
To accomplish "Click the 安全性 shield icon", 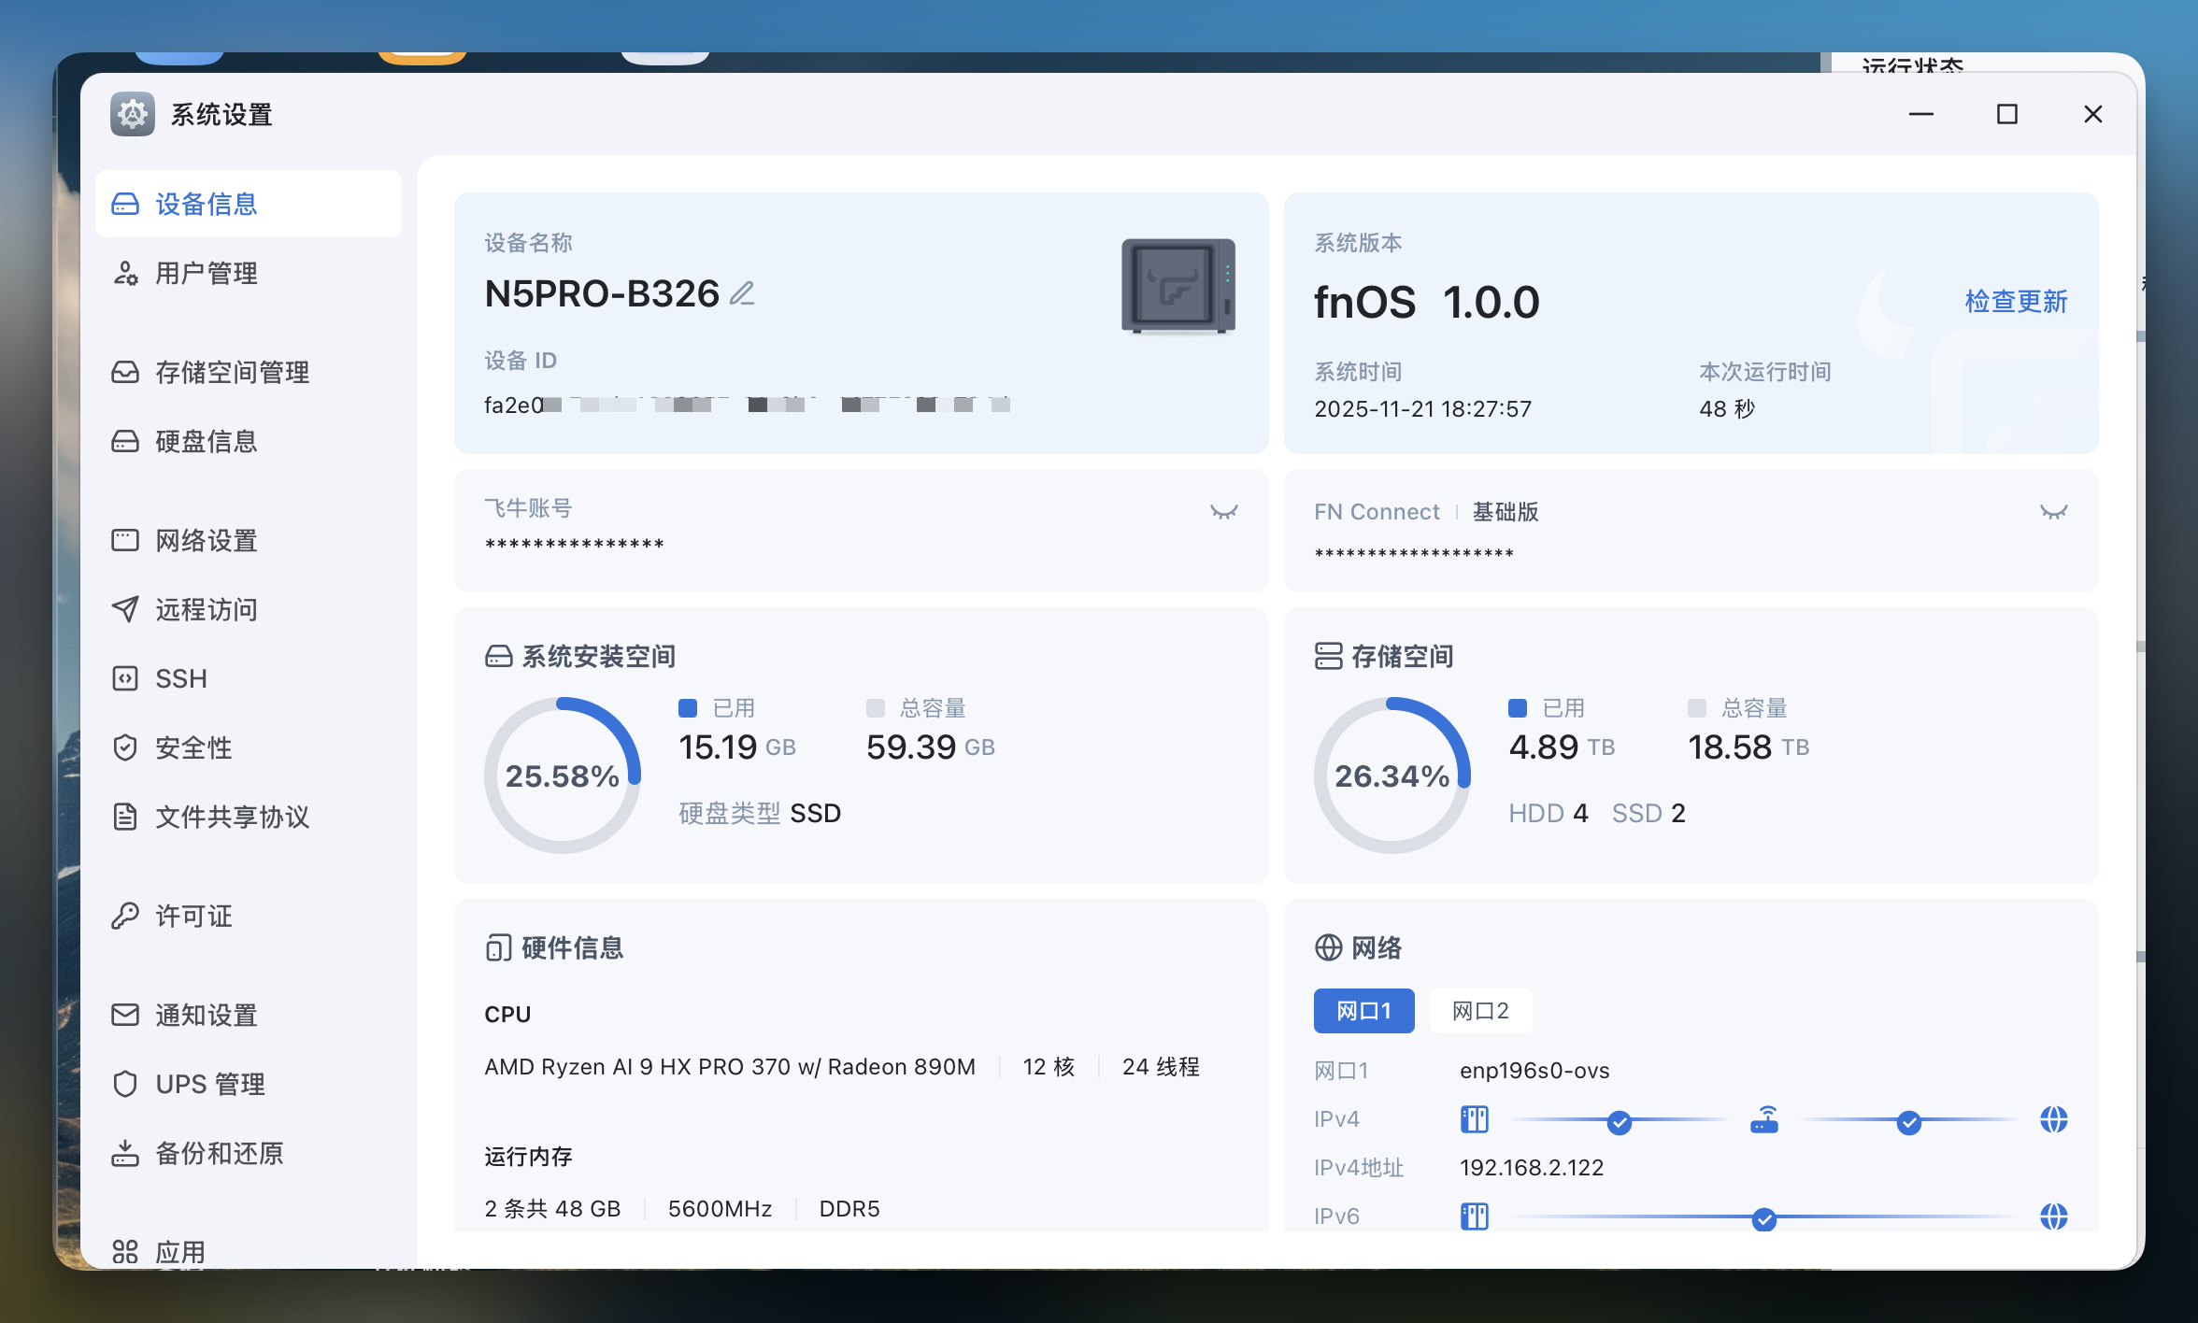I will (x=125, y=747).
